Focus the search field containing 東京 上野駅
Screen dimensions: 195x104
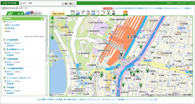pyautogui.click(x=42, y=3)
